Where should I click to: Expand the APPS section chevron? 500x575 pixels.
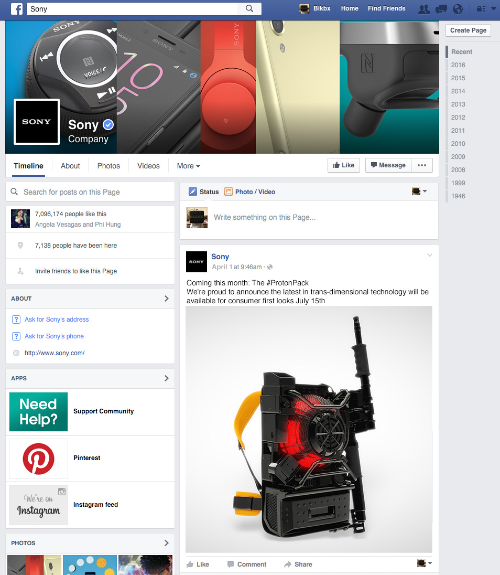pos(166,378)
